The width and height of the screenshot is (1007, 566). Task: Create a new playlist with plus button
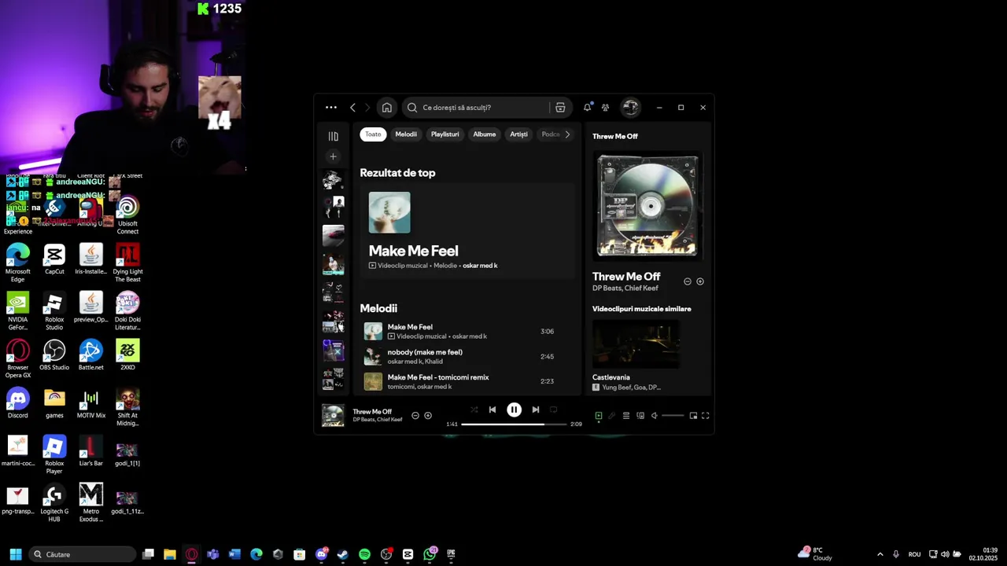click(333, 156)
